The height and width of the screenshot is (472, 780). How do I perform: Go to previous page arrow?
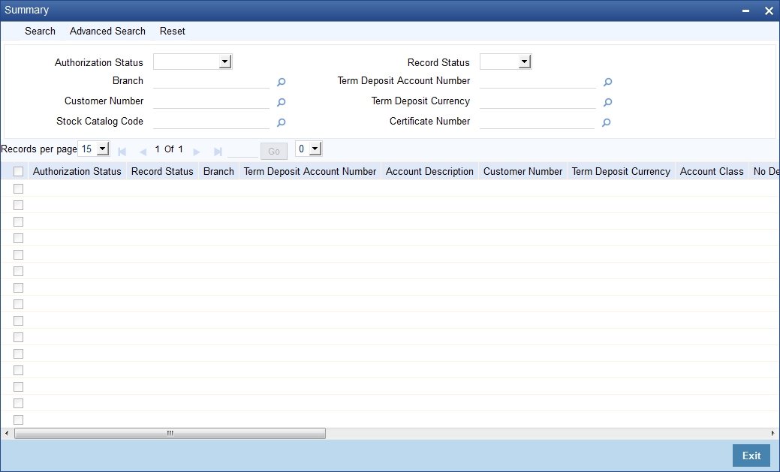click(x=143, y=152)
